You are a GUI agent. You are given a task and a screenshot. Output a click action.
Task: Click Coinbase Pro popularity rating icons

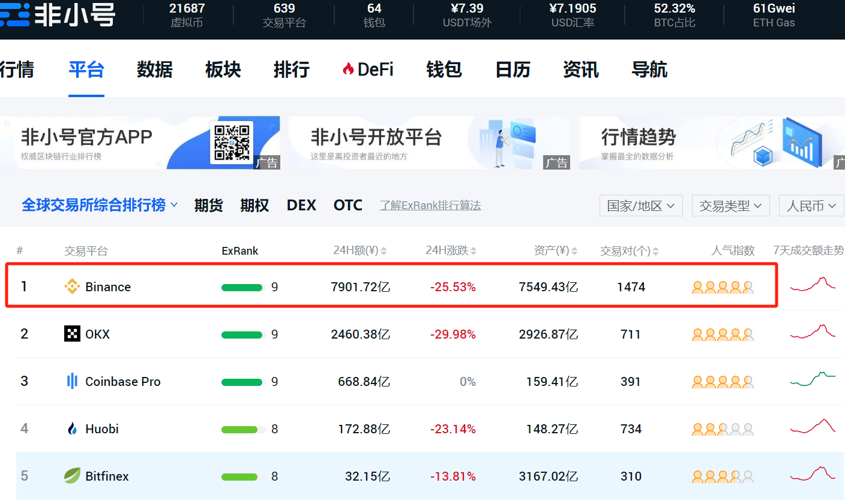coord(723,382)
